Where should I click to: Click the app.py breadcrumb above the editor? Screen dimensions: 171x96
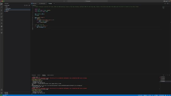(x=34, y=5)
